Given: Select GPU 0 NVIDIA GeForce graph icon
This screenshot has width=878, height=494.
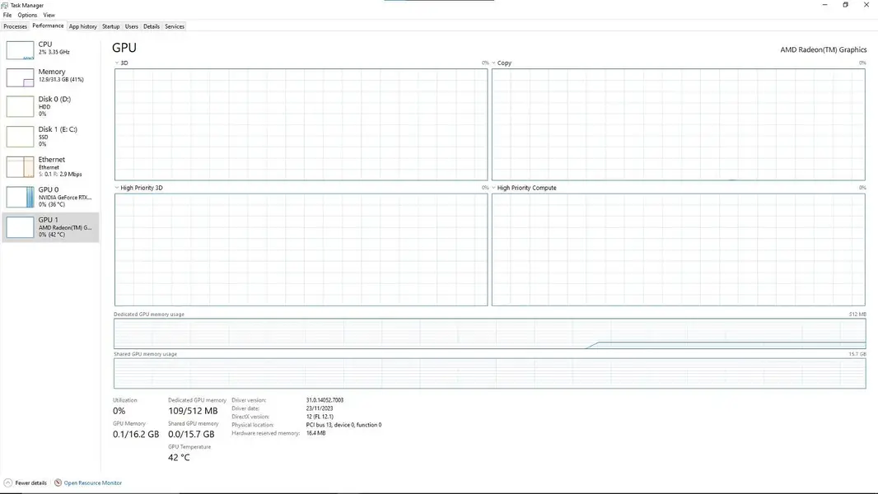Looking at the screenshot, I should pyautogui.click(x=20, y=197).
